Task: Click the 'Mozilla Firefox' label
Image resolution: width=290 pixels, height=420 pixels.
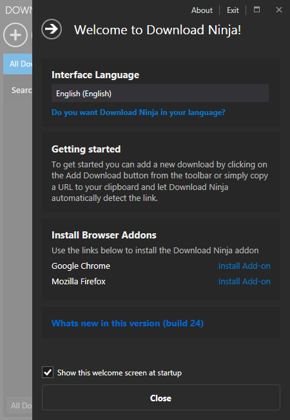Action: (79, 282)
